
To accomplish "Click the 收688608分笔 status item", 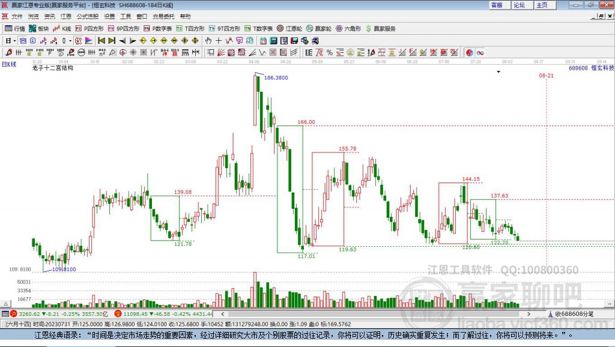I will pyautogui.click(x=571, y=314).
